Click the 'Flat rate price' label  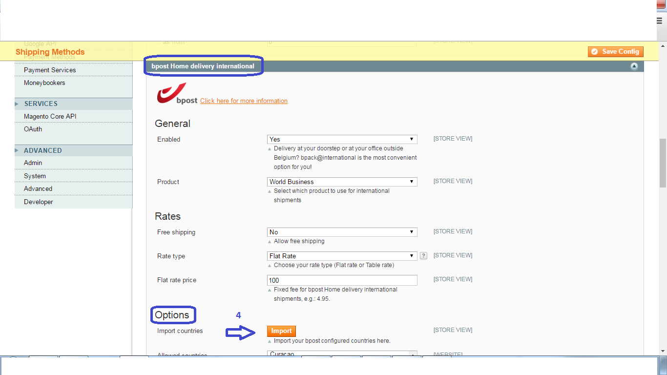[x=176, y=280]
